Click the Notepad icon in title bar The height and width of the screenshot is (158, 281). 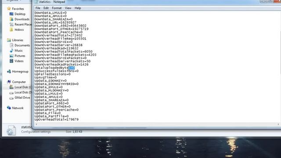click(36, 2)
